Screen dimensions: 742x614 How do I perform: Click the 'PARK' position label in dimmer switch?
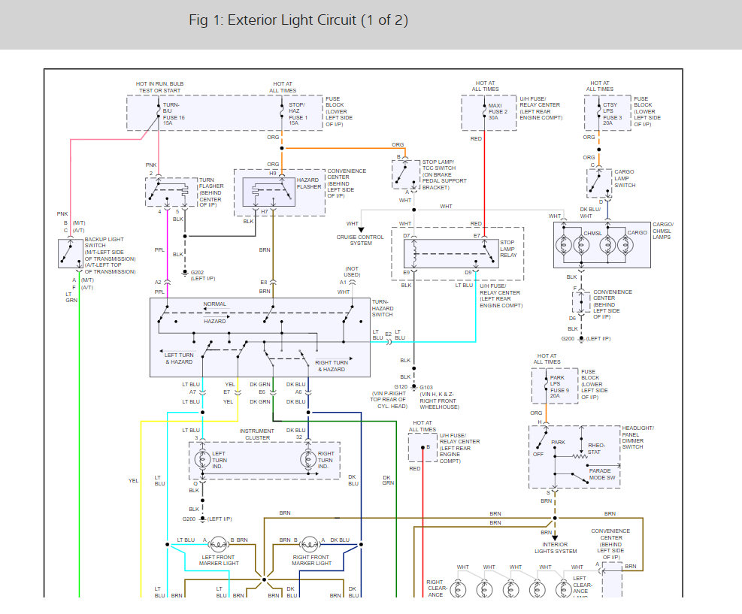558,443
